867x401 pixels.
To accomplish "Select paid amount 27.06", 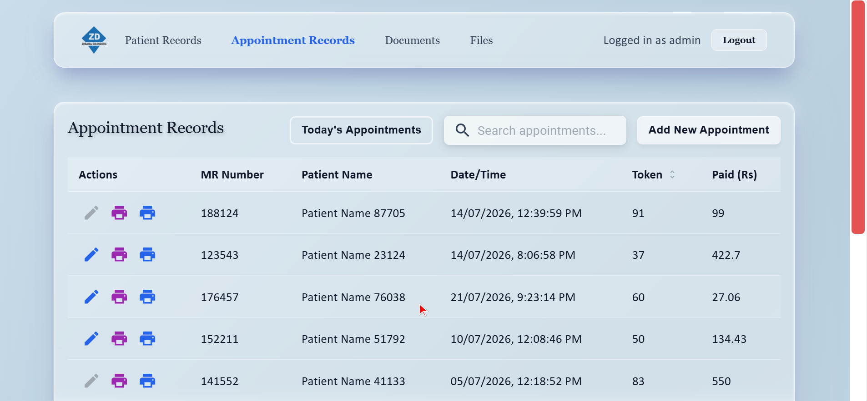I will tap(726, 297).
